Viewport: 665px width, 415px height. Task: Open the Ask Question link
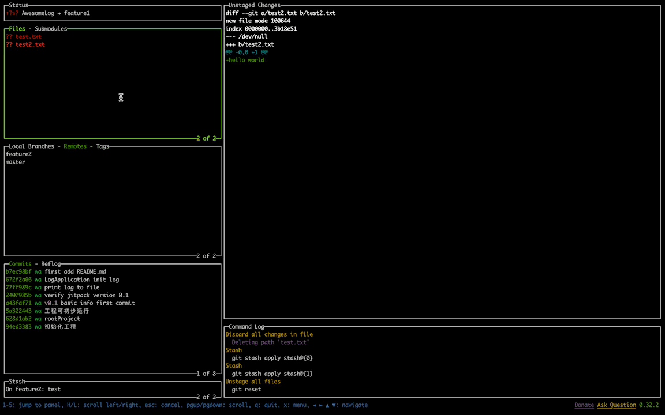click(617, 405)
